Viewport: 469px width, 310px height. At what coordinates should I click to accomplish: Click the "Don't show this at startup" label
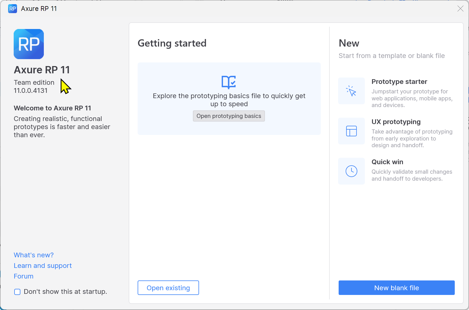coord(65,292)
